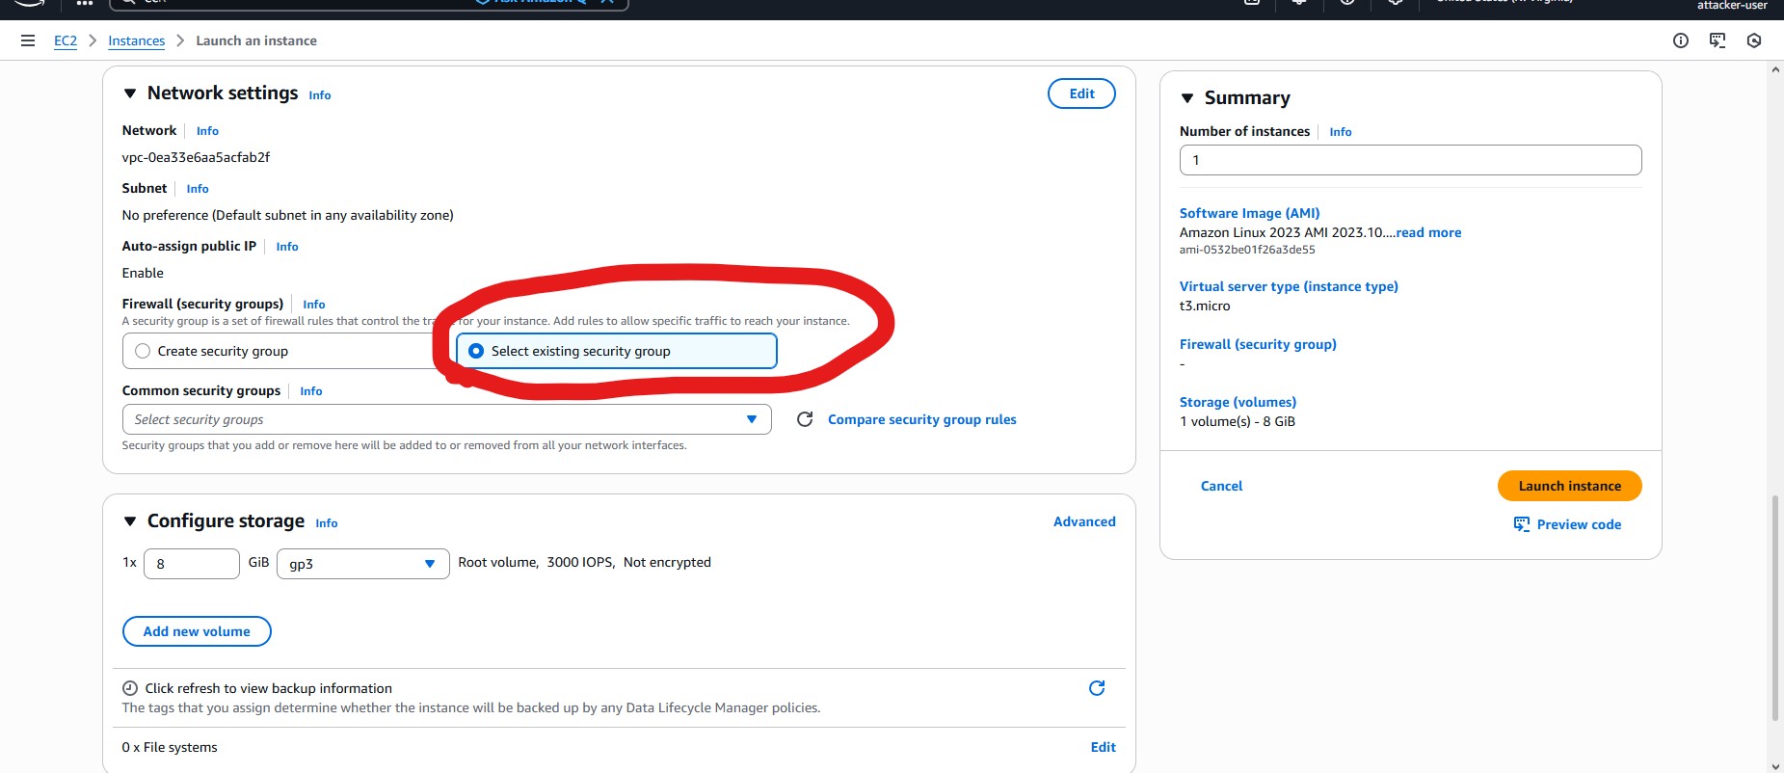Viewport: 1784px width, 773px height.
Task: Collapse the Summary panel
Action: 1187,98
